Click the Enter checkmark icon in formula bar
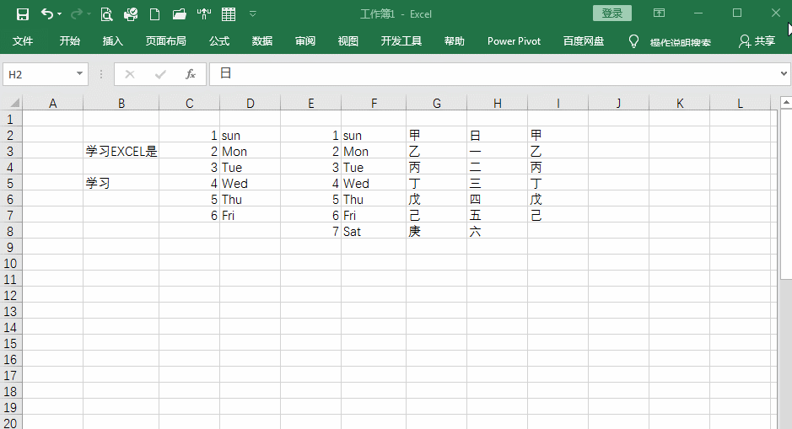Viewport: 792px width, 429px height. [x=160, y=75]
